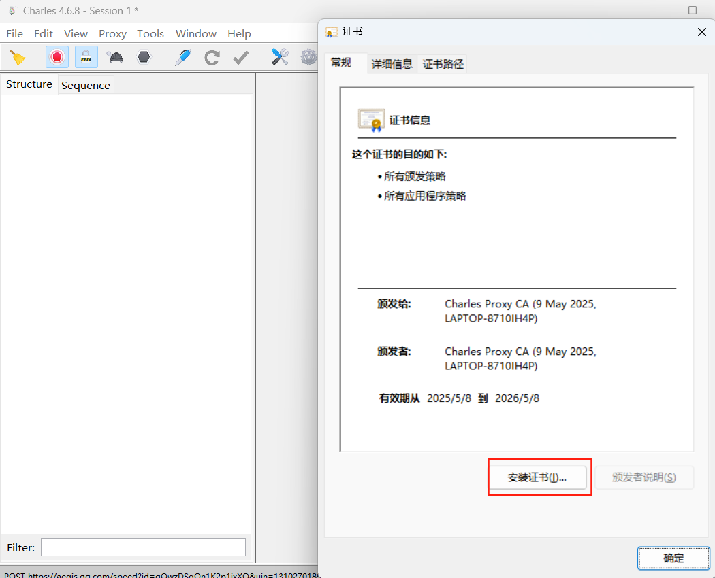
Task: Activate breakpoints with the hexagon icon
Action: coord(143,57)
